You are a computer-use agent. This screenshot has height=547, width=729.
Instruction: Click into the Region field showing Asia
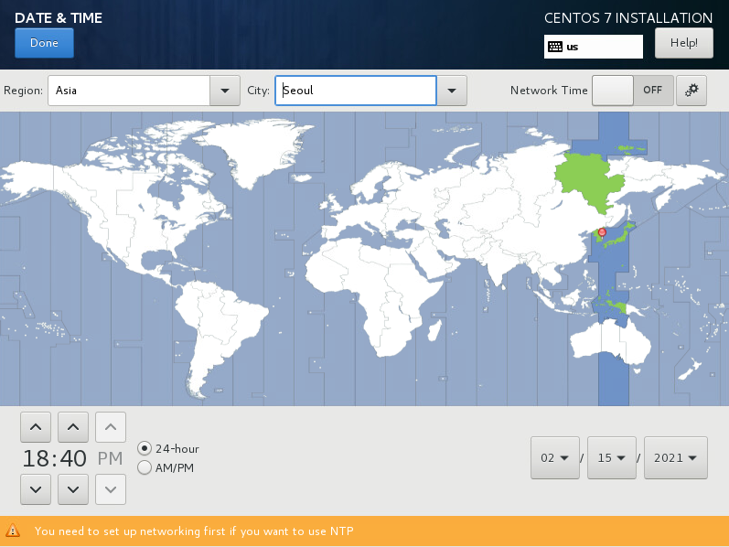[129, 91]
